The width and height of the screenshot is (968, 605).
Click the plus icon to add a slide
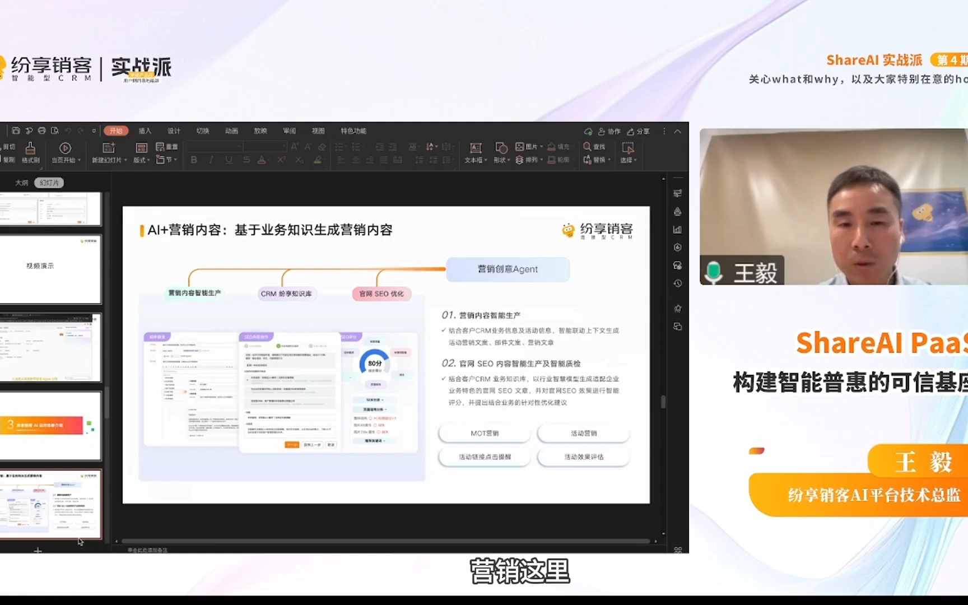38,551
